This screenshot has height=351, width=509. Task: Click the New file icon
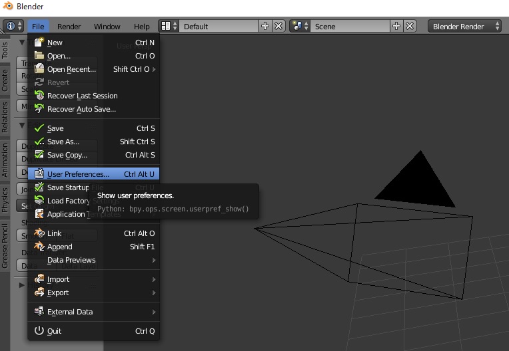39,43
